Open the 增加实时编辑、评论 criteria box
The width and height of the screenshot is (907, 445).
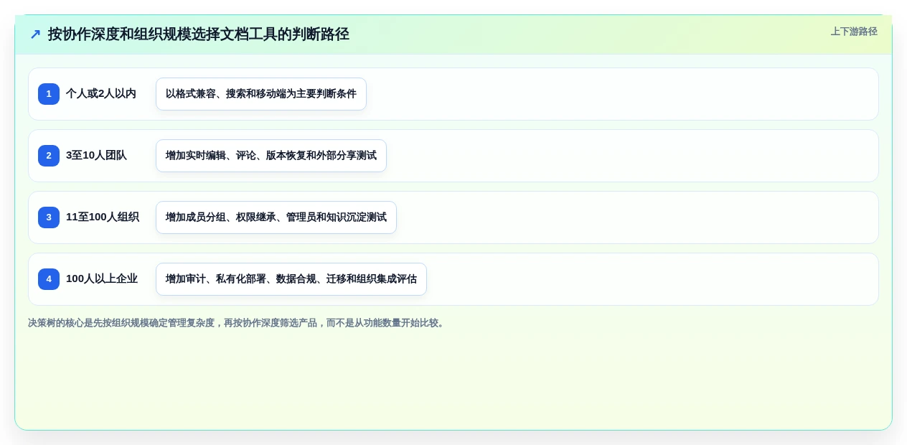coord(271,156)
